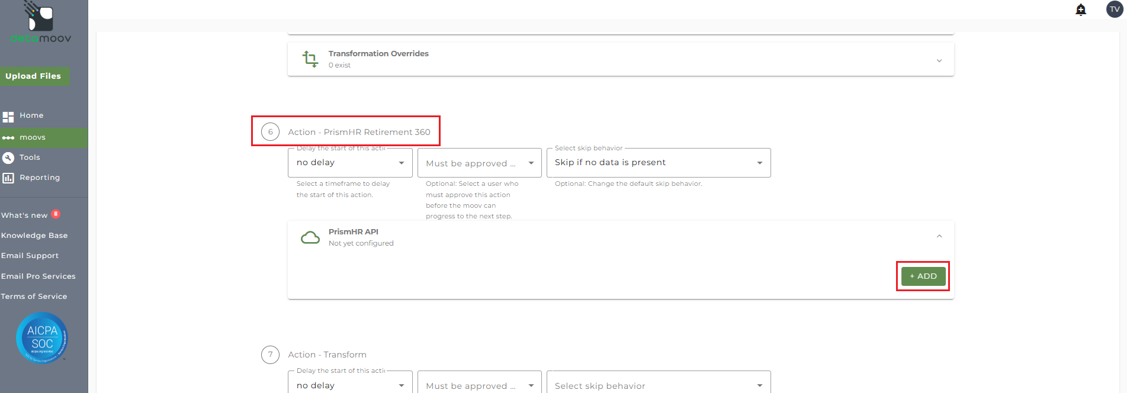
Task: Go to Home in the sidebar
Action: coord(31,115)
